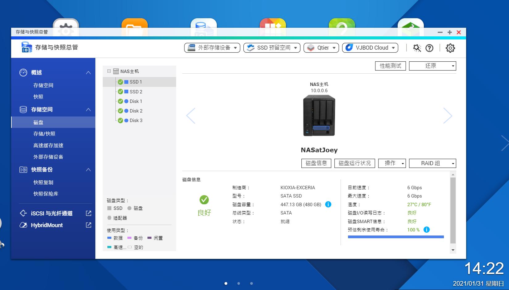Click the 磁盘运行状况 button
Screen dimensions: 509x290
point(355,163)
